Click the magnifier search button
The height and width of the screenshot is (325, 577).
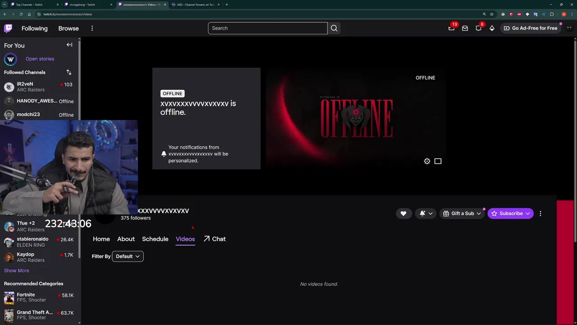[334, 28]
